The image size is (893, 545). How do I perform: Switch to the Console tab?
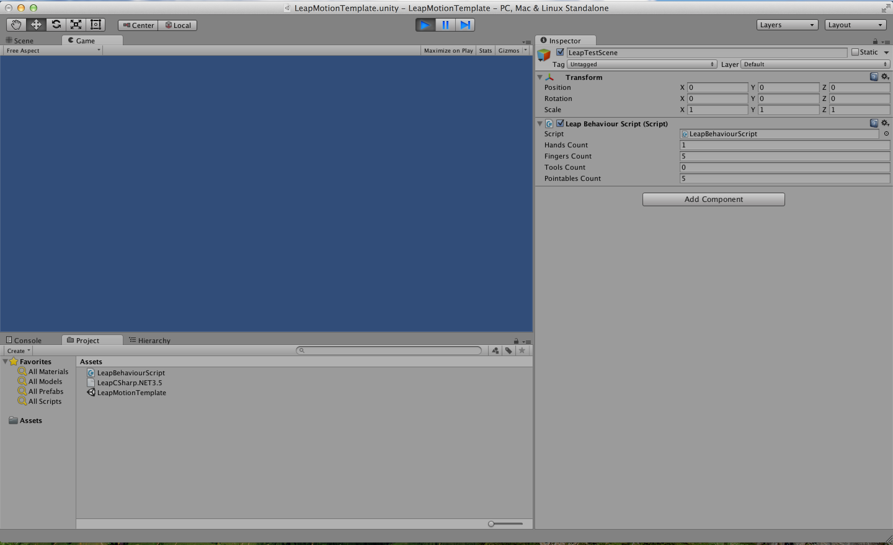tap(24, 341)
